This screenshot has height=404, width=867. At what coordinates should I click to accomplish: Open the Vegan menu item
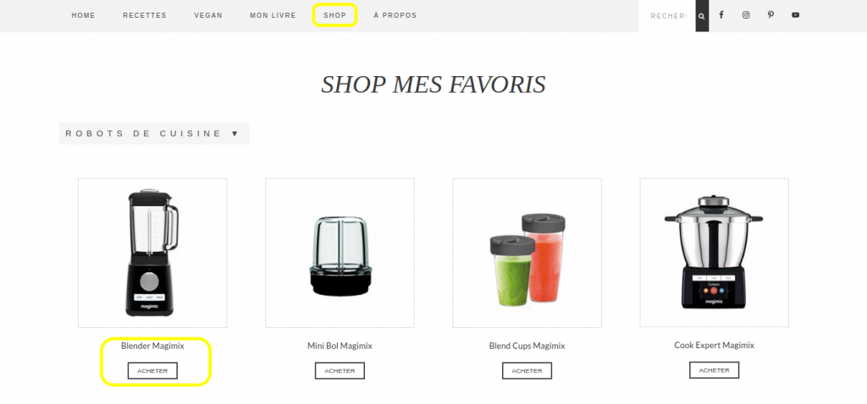tap(208, 15)
